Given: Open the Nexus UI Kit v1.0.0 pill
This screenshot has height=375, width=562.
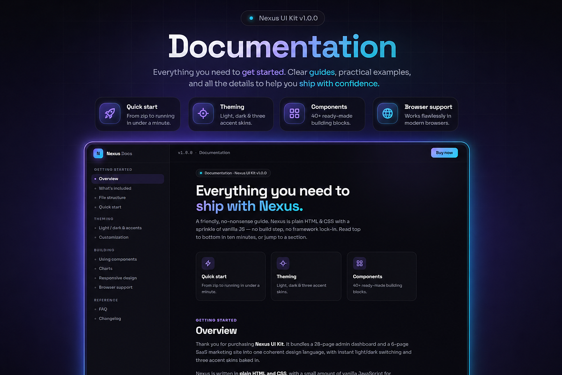Looking at the screenshot, I should pyautogui.click(x=282, y=18).
